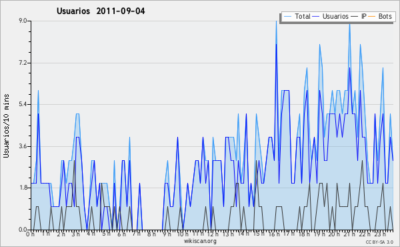The width and height of the screenshot is (400, 247).
Task: Click the y-axis label '7.2'
Action: tap(23, 63)
